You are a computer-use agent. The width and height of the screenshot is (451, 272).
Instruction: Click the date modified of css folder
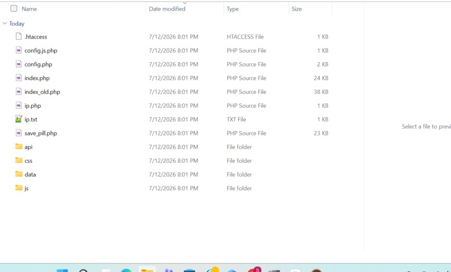click(173, 161)
